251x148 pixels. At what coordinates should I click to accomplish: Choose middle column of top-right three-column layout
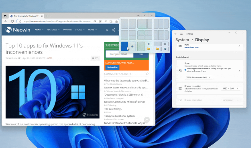[161, 24]
